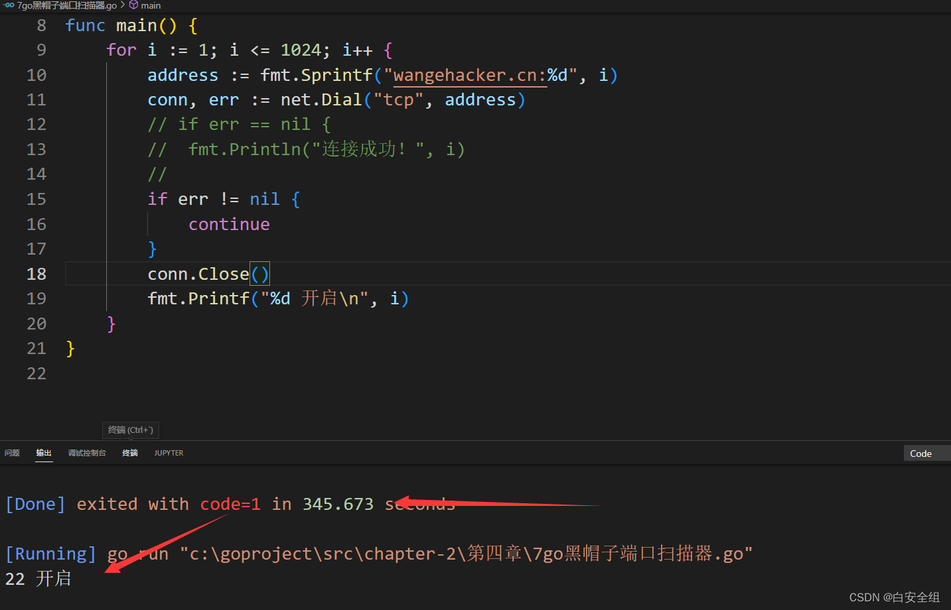This screenshot has height=610, width=951.
Task: Open the JUPYTER panel tab
Action: tap(169, 453)
